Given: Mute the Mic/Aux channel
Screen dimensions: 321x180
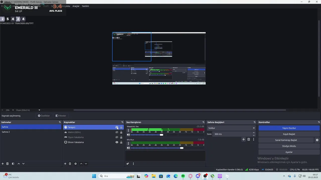Looking at the screenshot, I should [128, 148].
